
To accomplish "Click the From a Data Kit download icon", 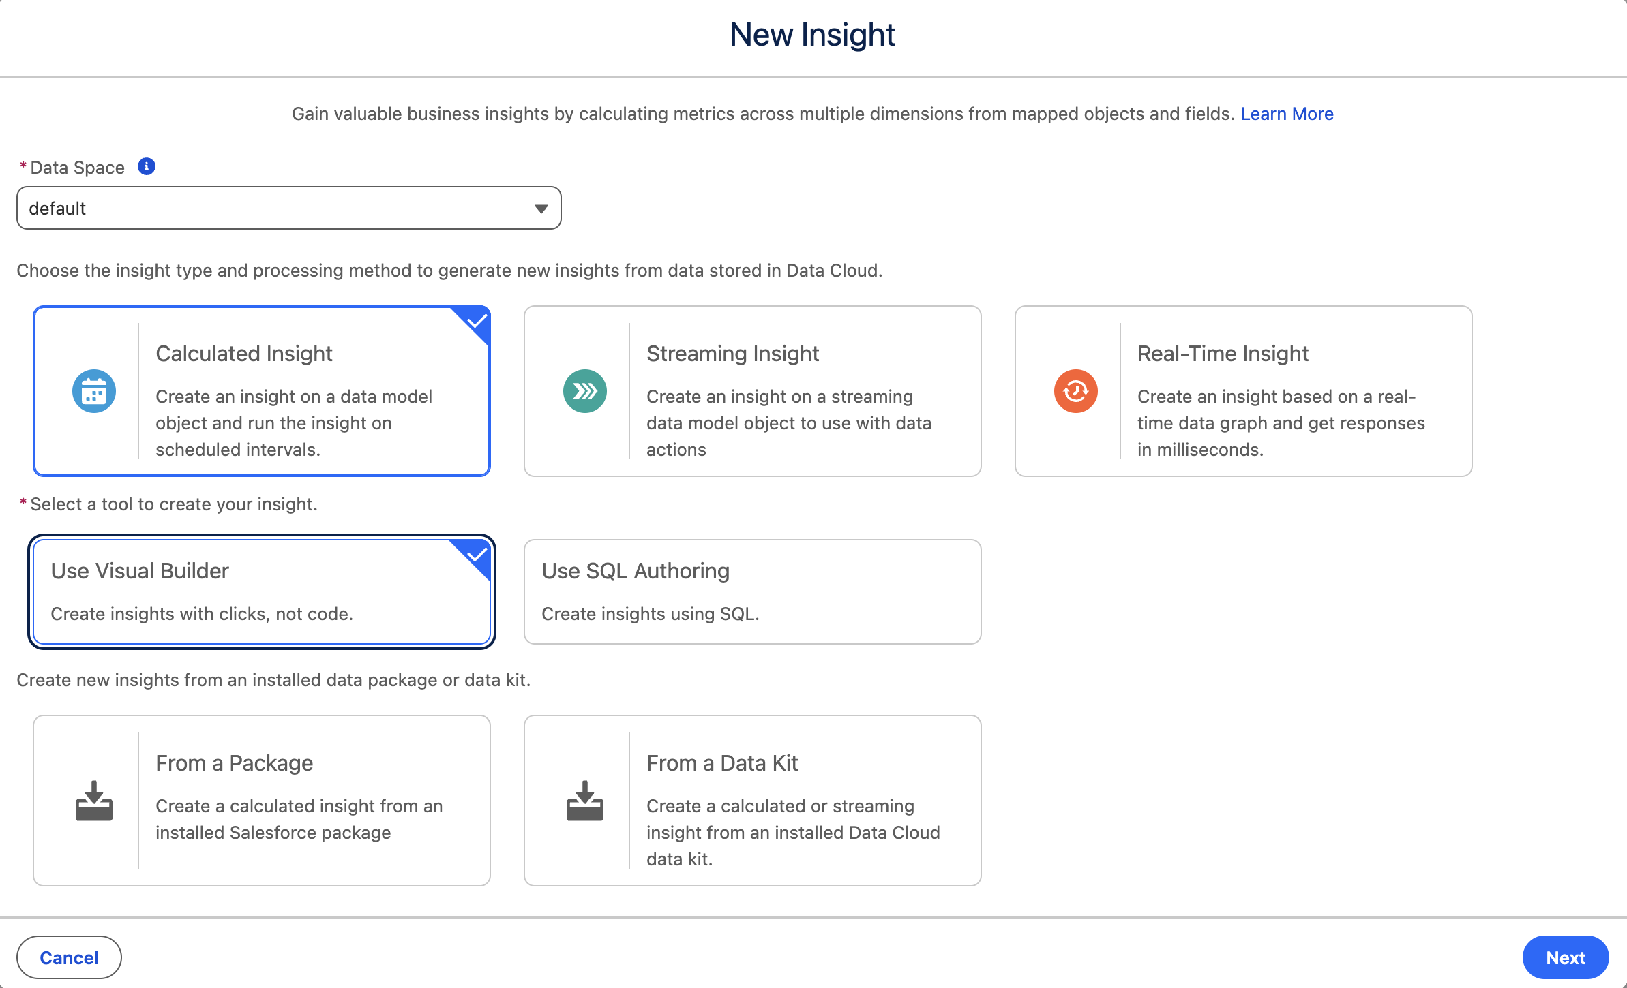I will point(585,801).
